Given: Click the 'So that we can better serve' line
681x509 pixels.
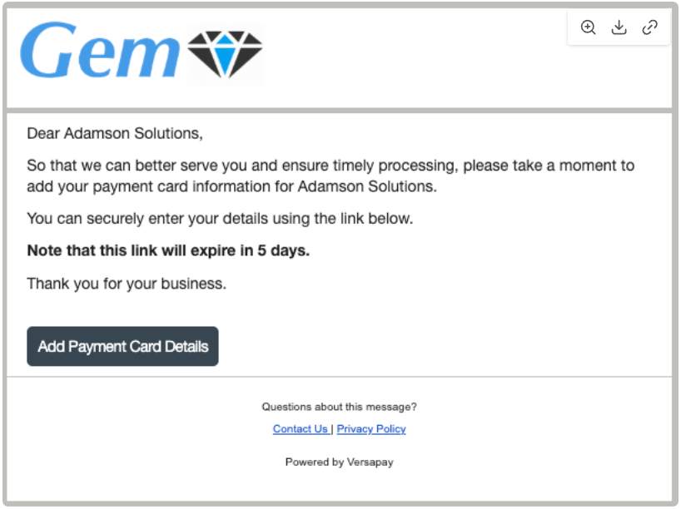Looking at the screenshot, I should tap(331, 166).
